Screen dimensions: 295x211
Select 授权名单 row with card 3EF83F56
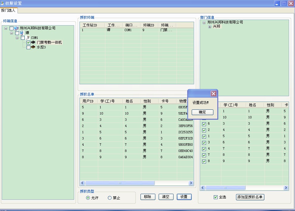(137, 126)
